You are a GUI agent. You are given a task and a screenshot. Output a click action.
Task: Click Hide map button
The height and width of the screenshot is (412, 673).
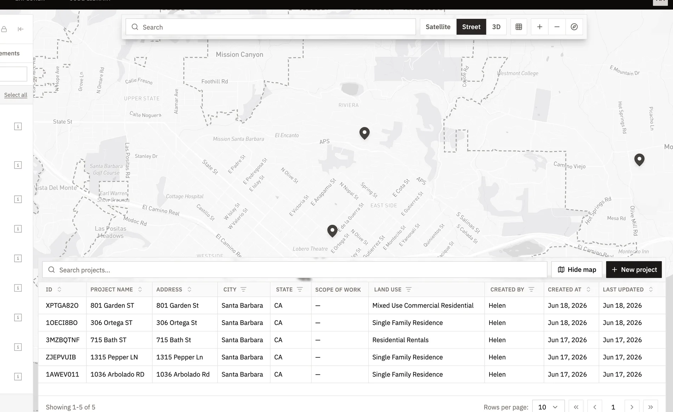[577, 270]
